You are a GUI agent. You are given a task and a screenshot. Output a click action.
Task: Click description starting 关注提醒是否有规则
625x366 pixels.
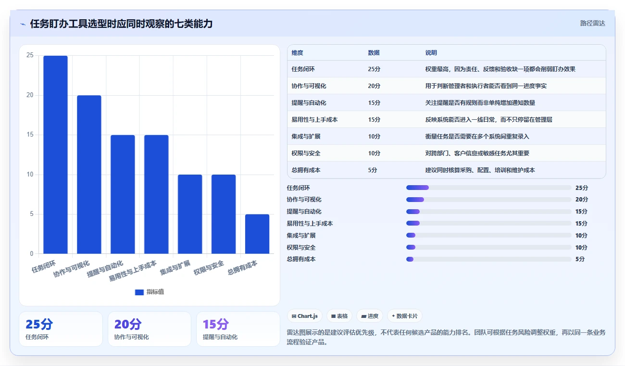click(480, 103)
